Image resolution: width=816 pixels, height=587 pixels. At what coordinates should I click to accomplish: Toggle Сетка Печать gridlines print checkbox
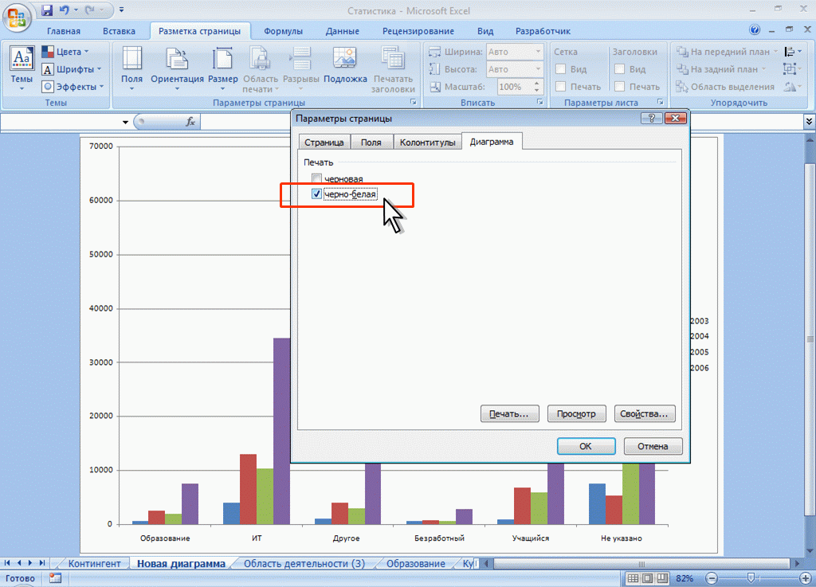560,86
